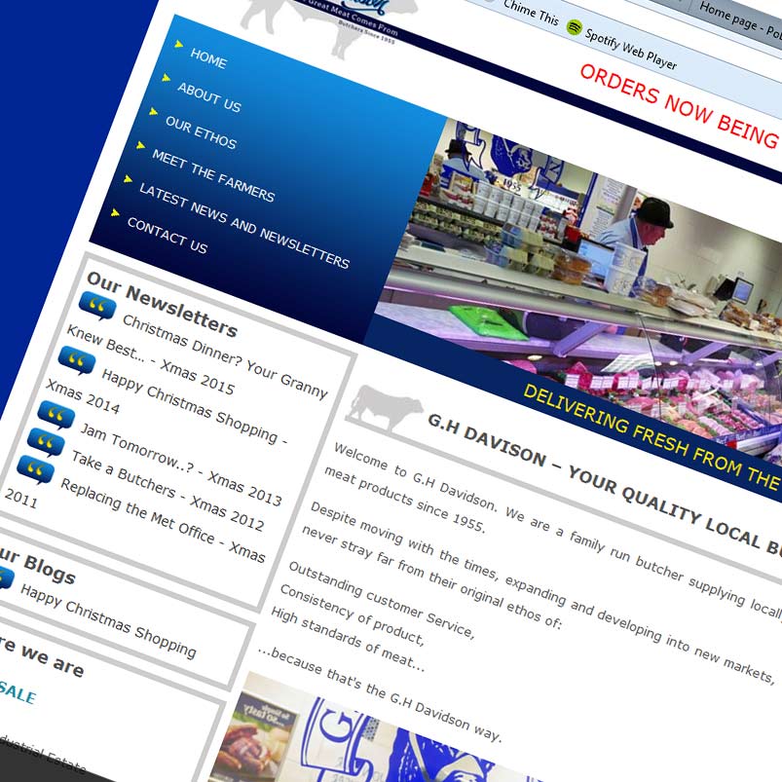The width and height of the screenshot is (782, 782).
Task: Click the 'High standards of meat...' line
Action: coord(348,639)
